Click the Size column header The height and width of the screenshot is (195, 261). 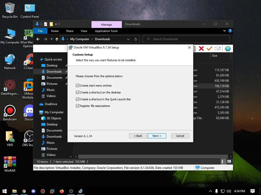pos(220,56)
